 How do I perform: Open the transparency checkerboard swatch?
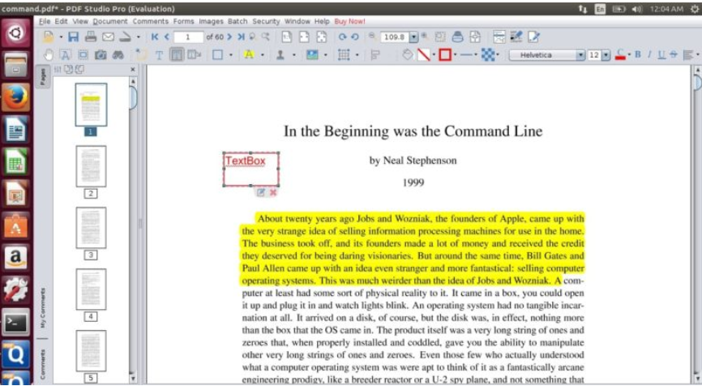pyautogui.click(x=488, y=55)
